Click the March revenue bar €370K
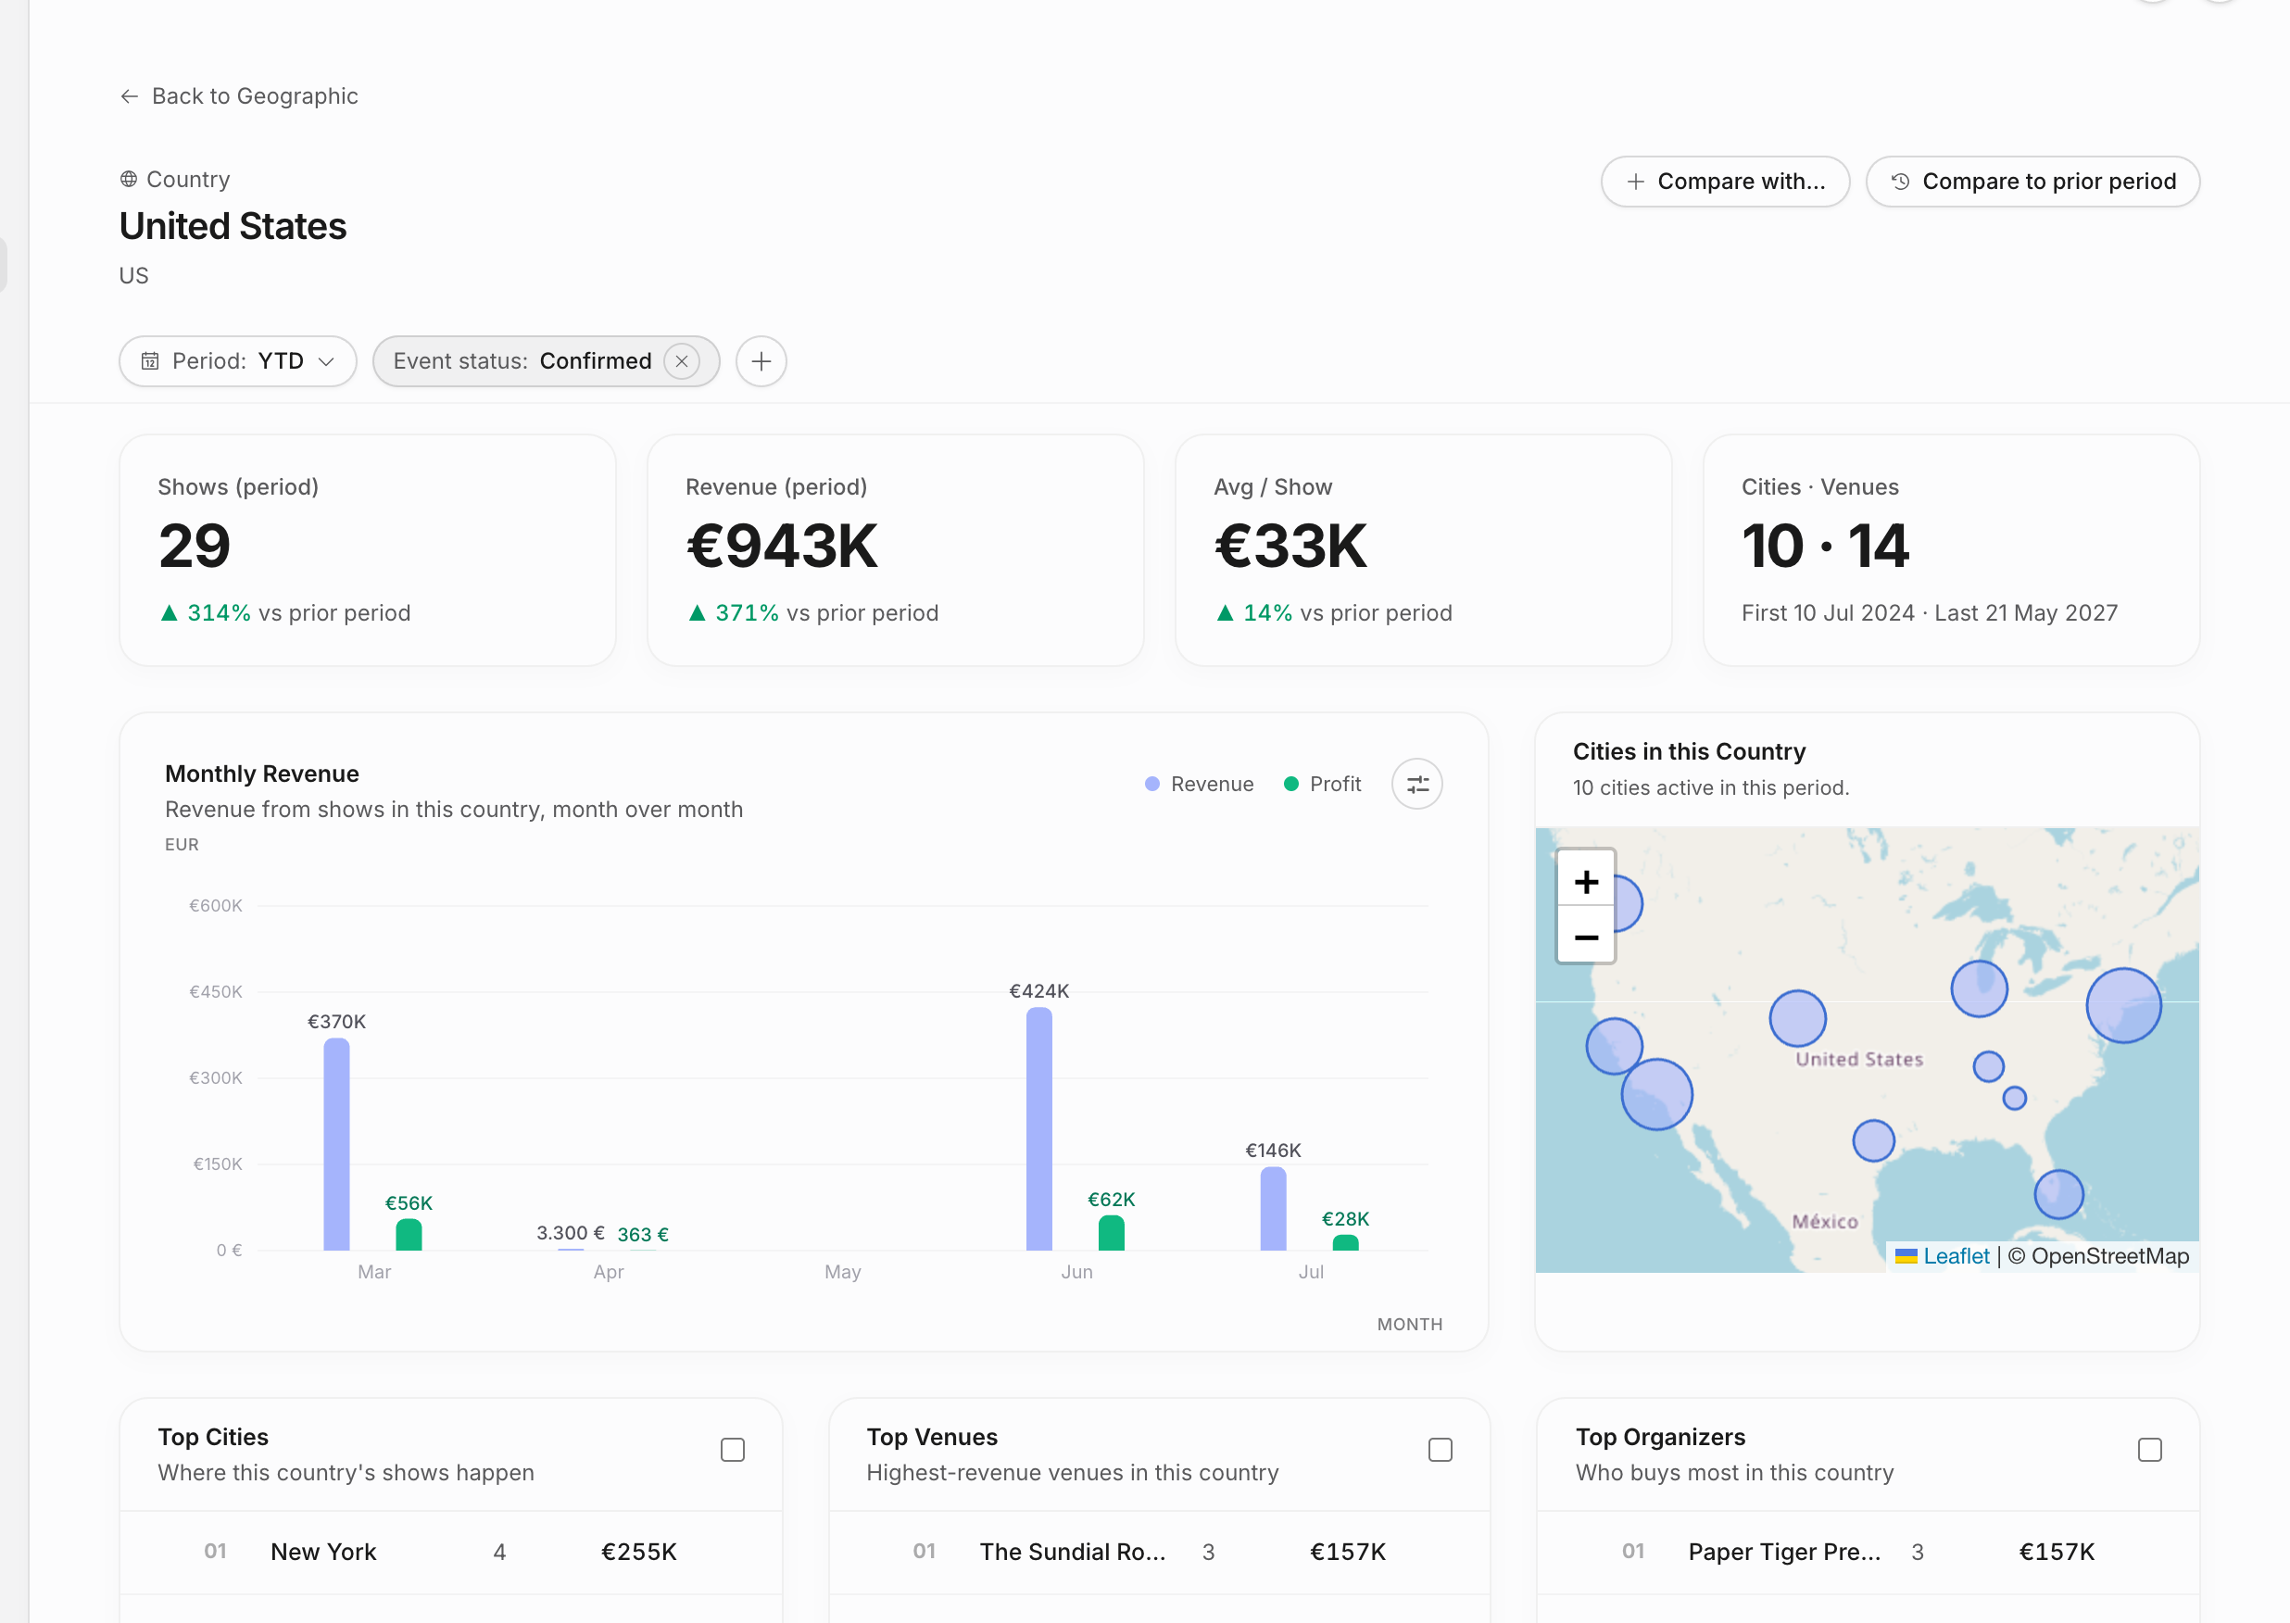Image resolution: width=2290 pixels, height=1623 pixels. 336,1144
